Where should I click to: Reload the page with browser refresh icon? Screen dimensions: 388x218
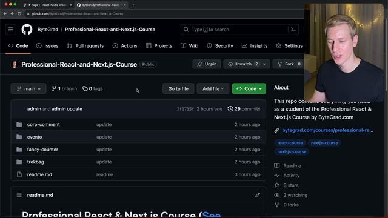(x=19, y=13)
